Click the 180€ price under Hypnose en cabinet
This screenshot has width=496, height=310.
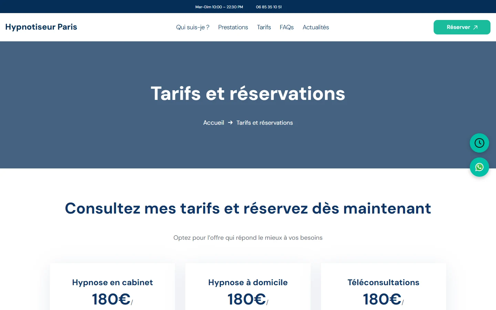tap(111, 299)
